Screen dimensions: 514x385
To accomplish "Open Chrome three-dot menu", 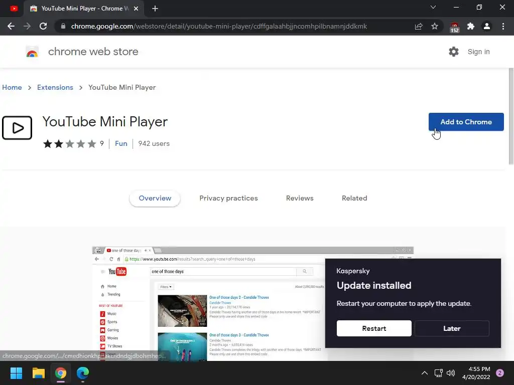I will [503, 26].
